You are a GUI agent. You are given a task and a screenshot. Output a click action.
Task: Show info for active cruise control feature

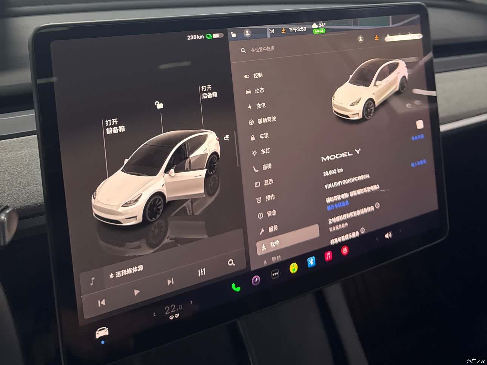[378, 206]
